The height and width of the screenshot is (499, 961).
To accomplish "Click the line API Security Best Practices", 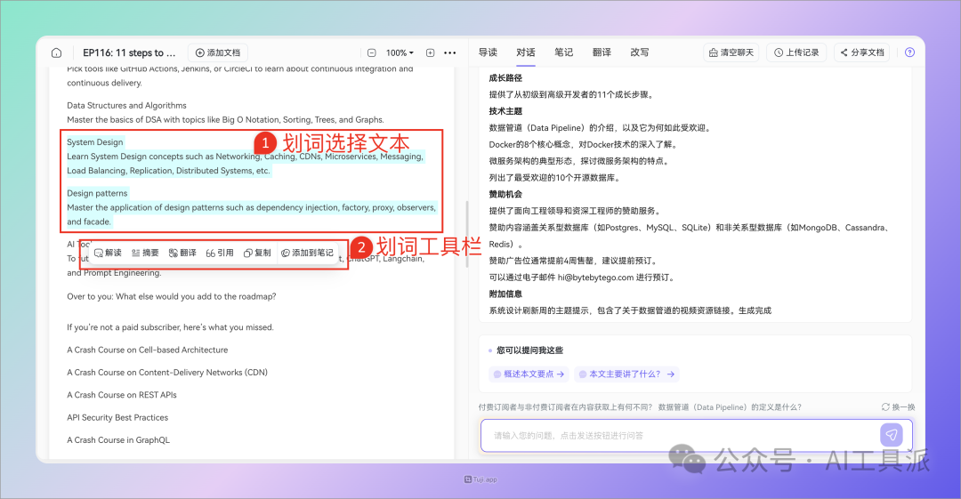I will pos(117,418).
